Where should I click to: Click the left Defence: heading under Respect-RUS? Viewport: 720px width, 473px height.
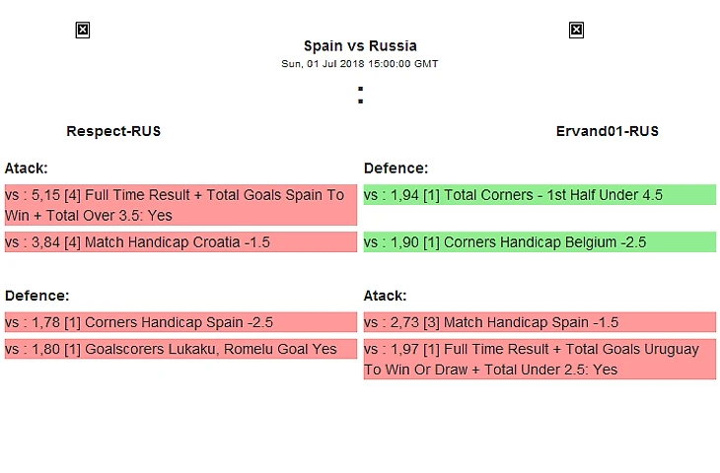37,296
